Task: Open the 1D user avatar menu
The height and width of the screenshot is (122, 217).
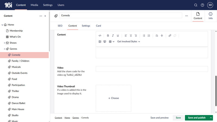Action: pos(210,5)
